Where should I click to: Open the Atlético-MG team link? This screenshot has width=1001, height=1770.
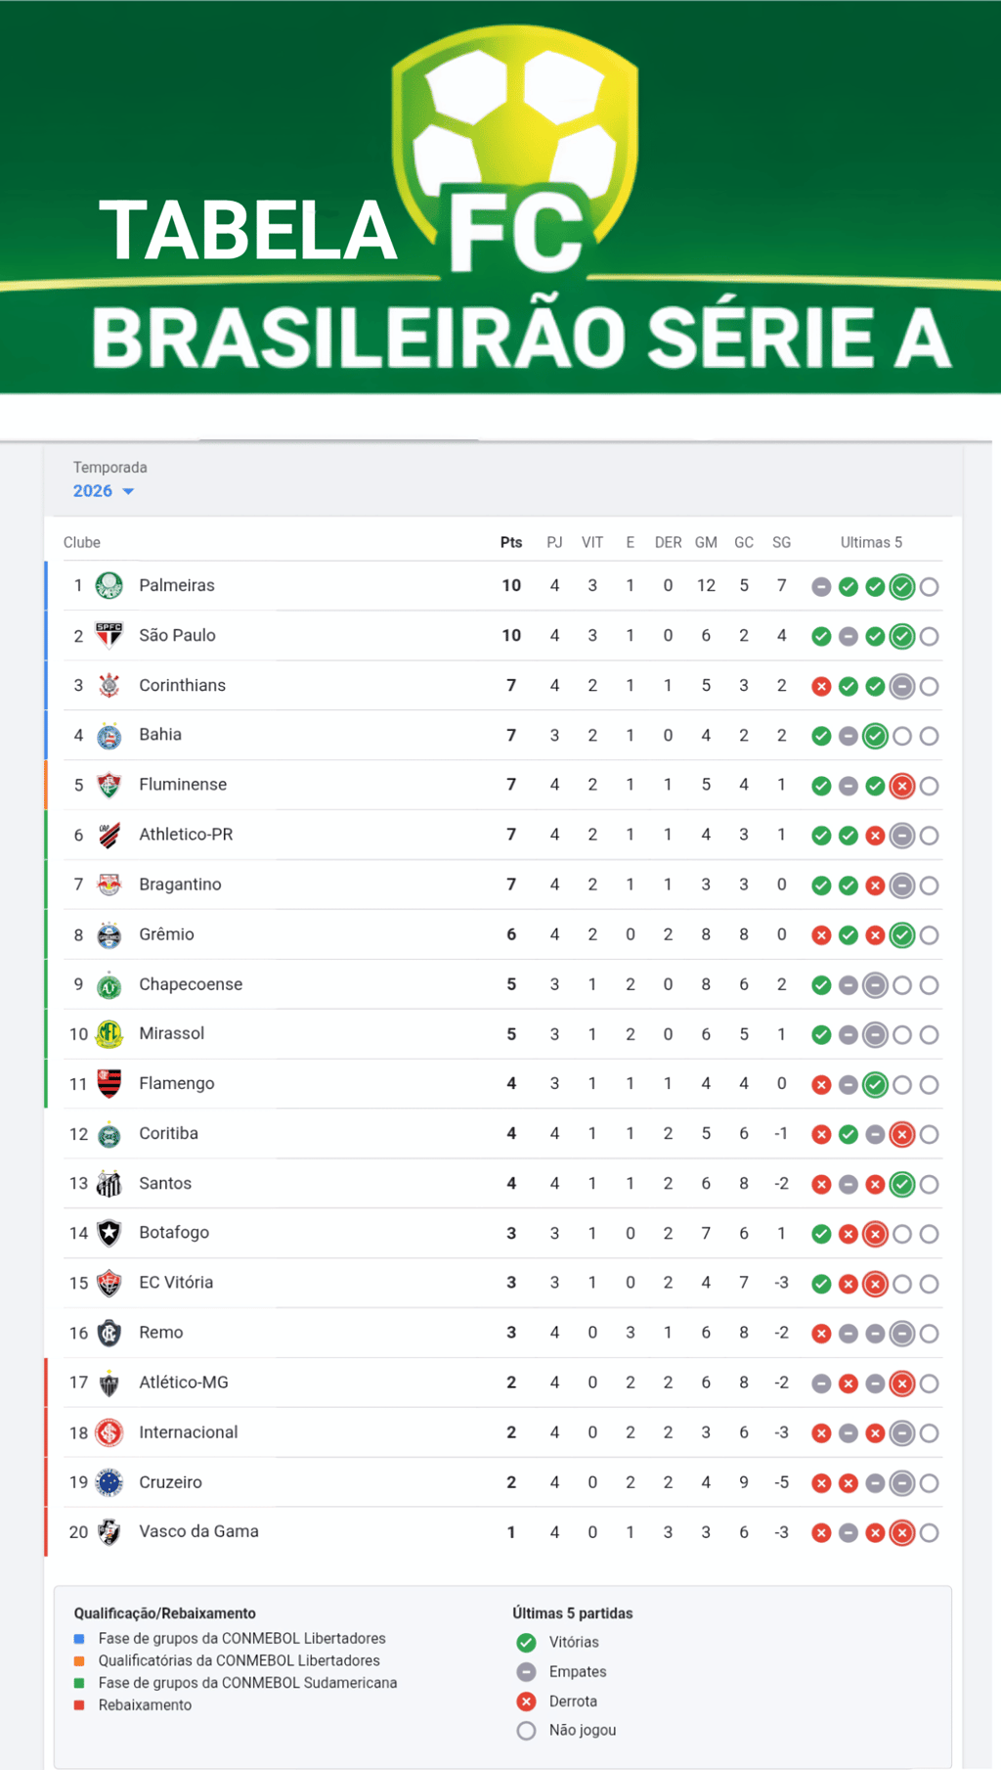pyautogui.click(x=183, y=1383)
